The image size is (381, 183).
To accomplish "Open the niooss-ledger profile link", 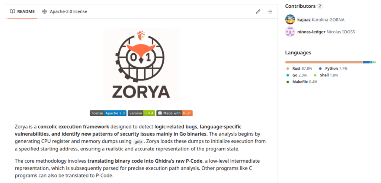I will pyautogui.click(x=311, y=32).
